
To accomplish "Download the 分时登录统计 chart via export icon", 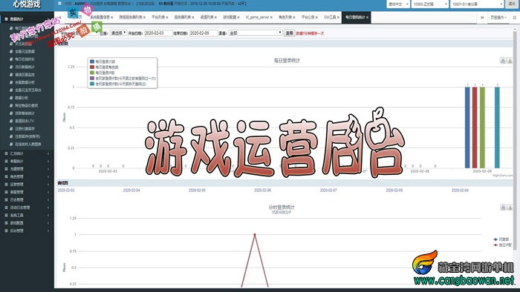I will (x=510, y=208).
